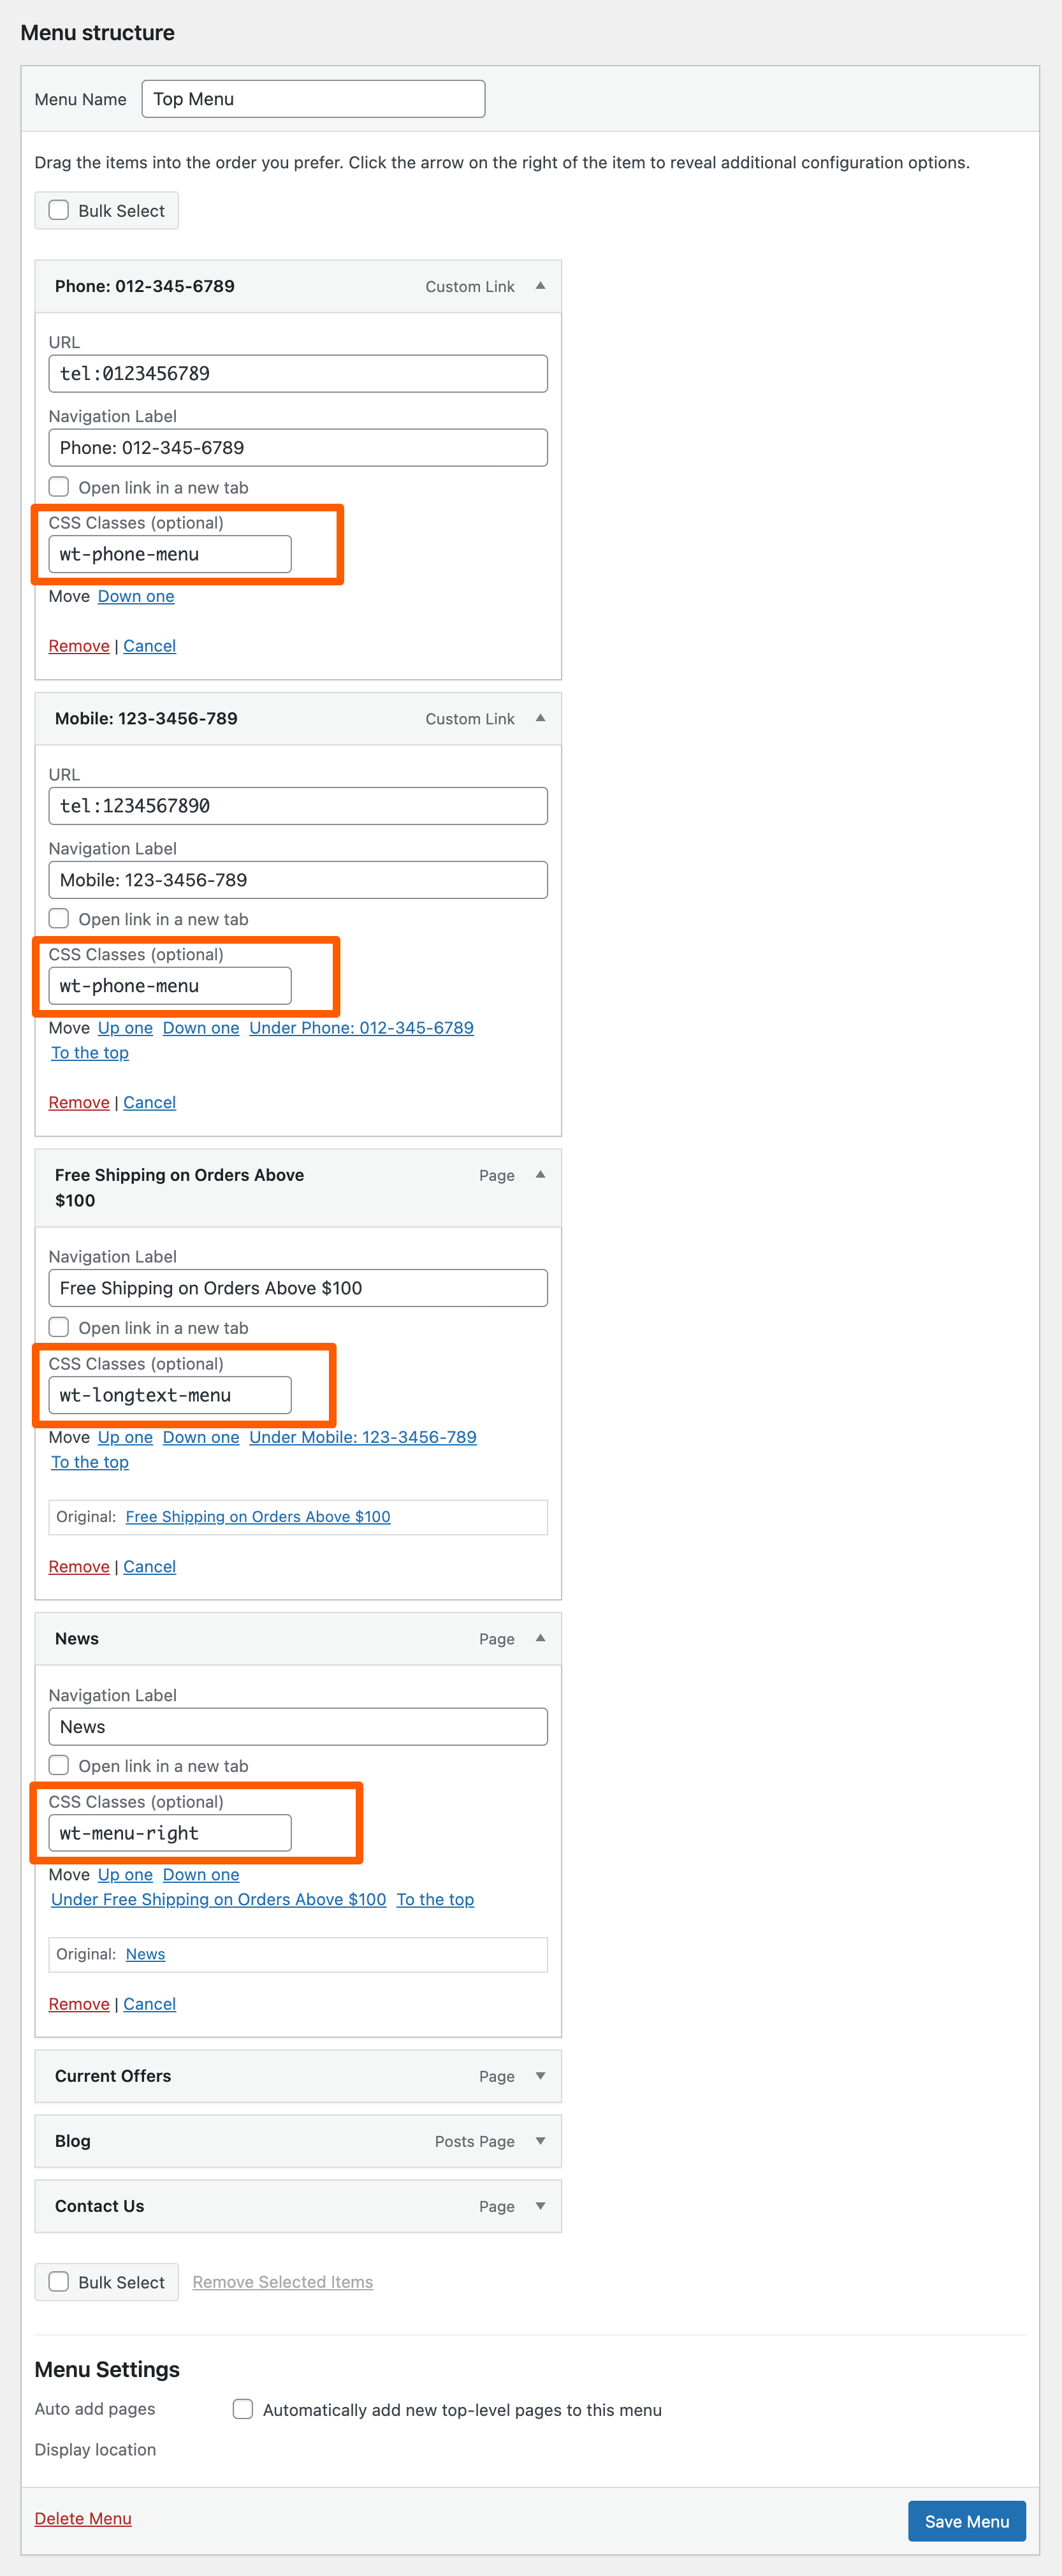Screen dimensions: 1062x2576
Task: Click the Delete Menu link
Action: pos(83,2518)
